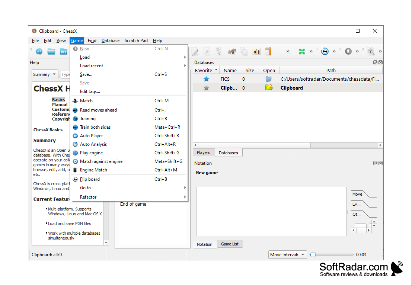The image size is (412, 286).
Task: Click the grey round stop toolbar icon
Action: click(x=348, y=51)
